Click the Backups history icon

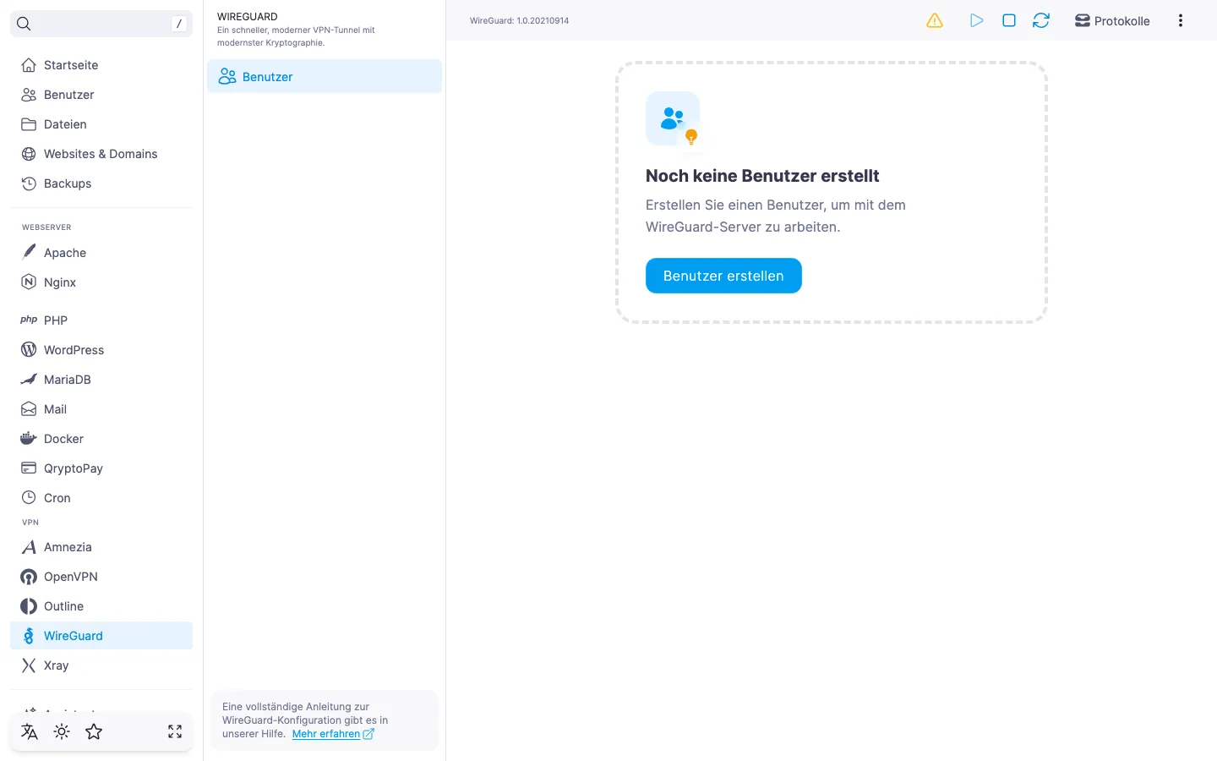pos(29,183)
